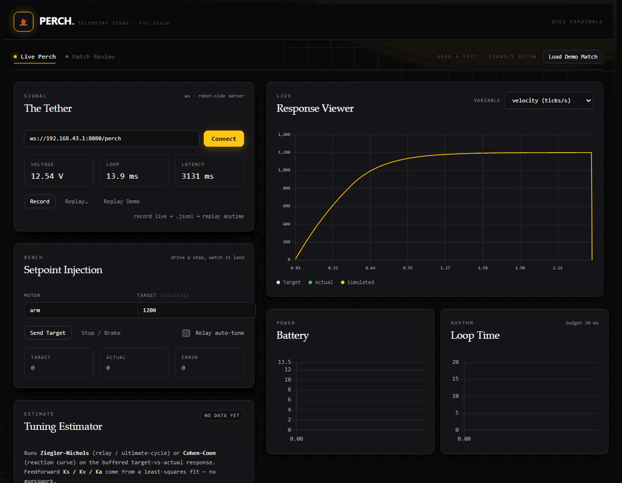Click the Loop Time panel heading
The width and height of the screenshot is (622, 483).
coord(475,335)
